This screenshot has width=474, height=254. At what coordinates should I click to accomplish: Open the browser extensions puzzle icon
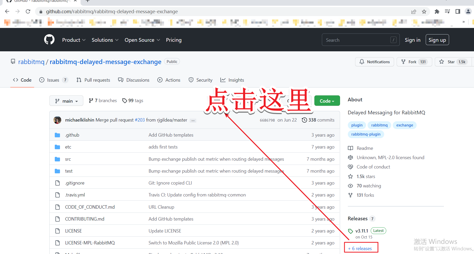(437, 11)
